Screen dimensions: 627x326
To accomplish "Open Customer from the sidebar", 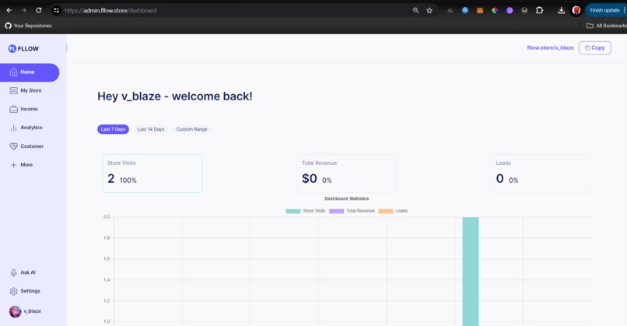I will pyautogui.click(x=26, y=146).
